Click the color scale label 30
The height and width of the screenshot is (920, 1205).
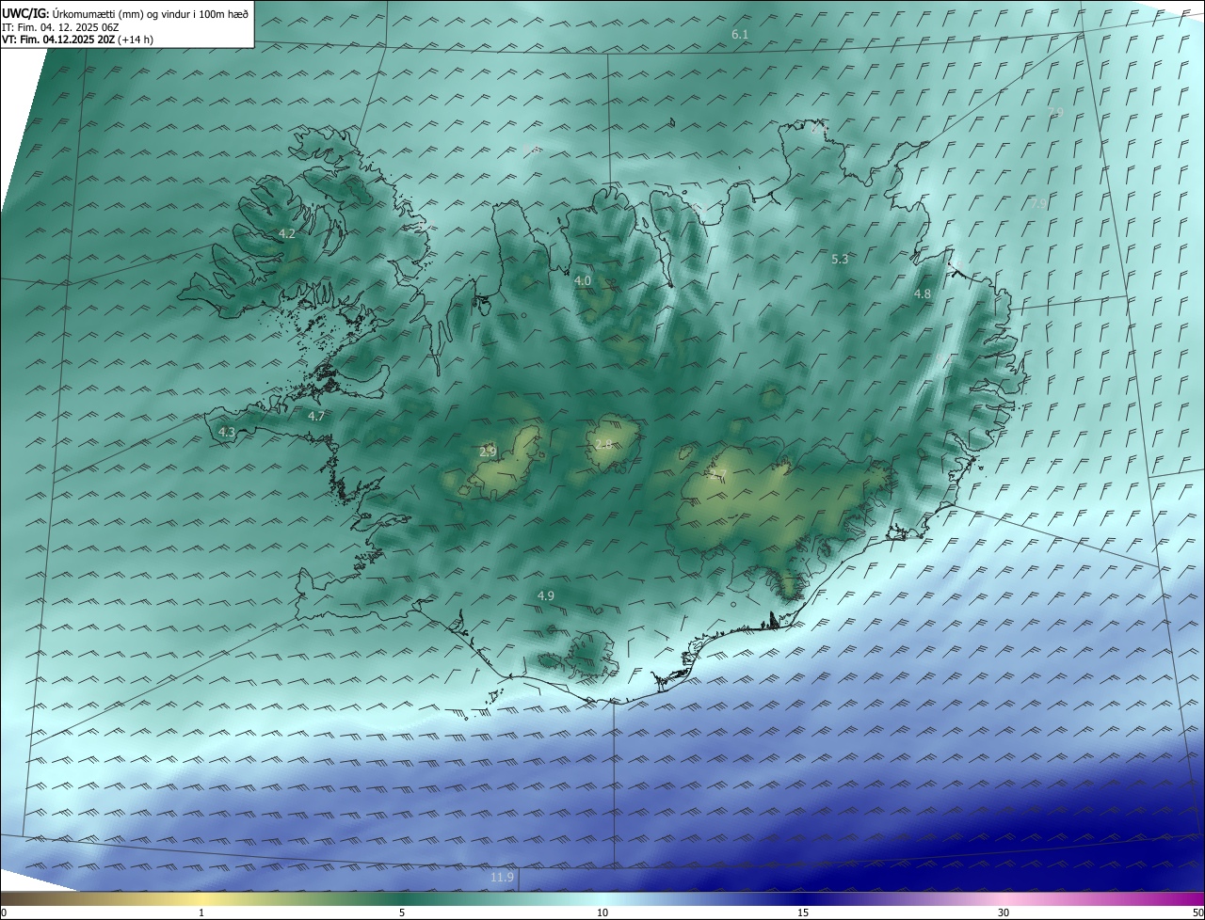coord(1004,912)
